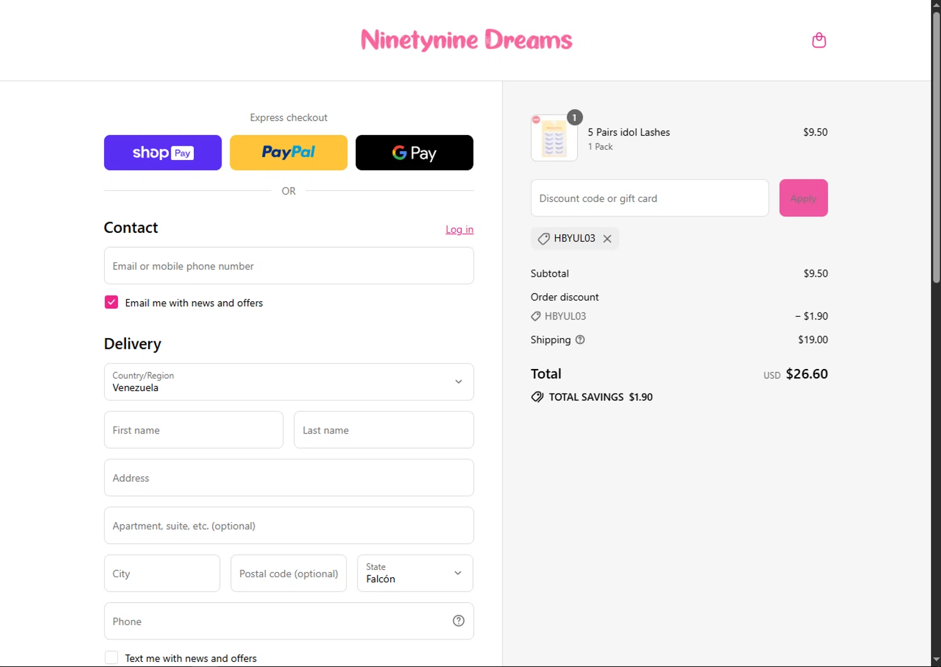Screen dimensions: 941x667
Task: Focus the Postal code field
Action: [289, 573]
